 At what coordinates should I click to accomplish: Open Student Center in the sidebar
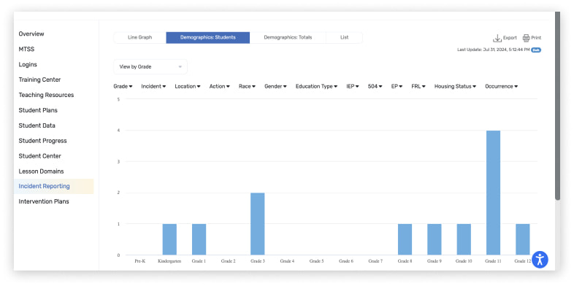40,156
